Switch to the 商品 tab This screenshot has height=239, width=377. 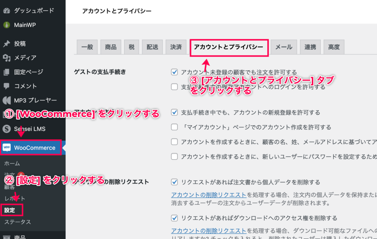pyautogui.click(x=110, y=47)
